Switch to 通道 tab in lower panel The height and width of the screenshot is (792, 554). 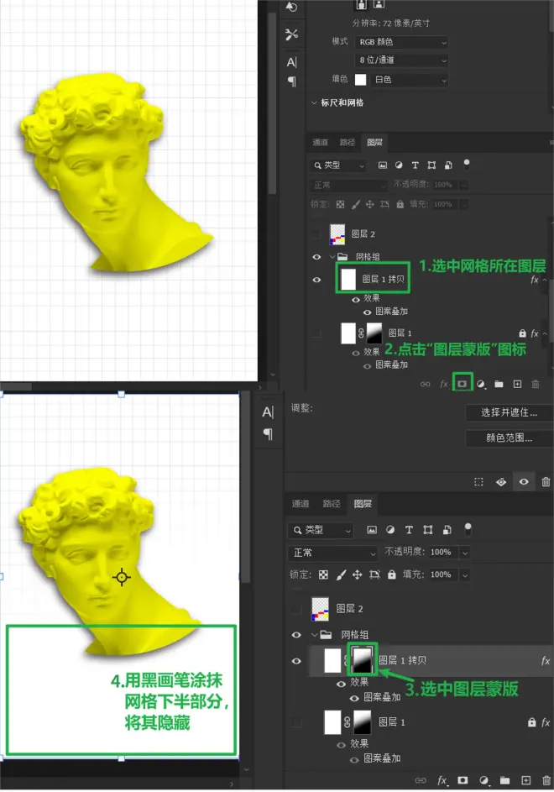pos(301,504)
